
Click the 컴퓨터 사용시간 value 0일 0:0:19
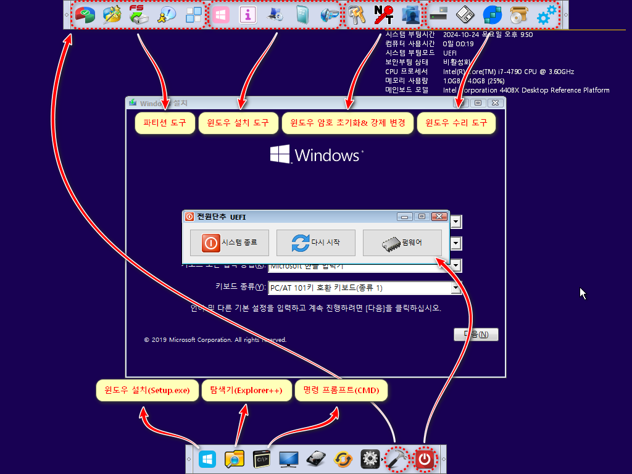(459, 44)
